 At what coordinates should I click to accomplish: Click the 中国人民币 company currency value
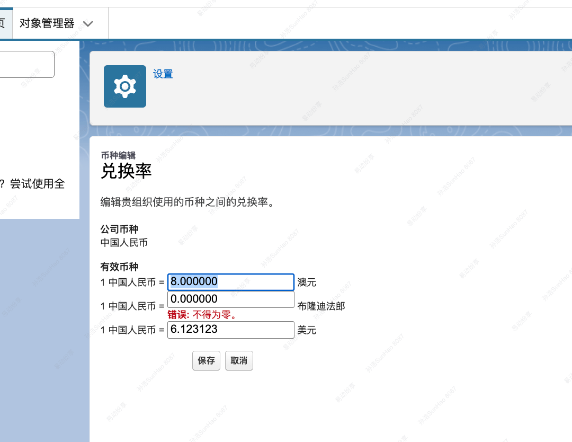coord(124,243)
